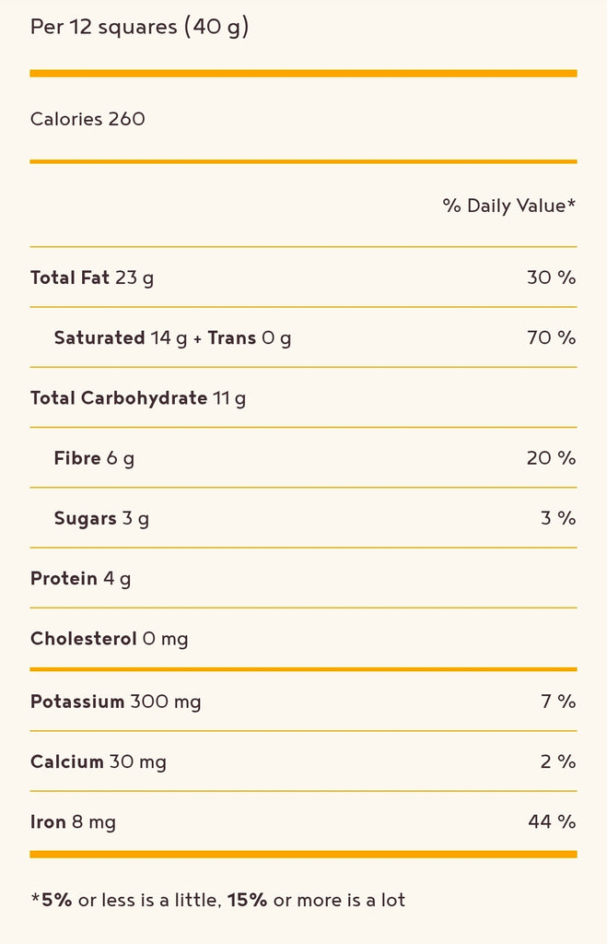Viewport: 607px width, 944px height.
Task: Click the 'Protein 4 g' row
Action: click(x=81, y=579)
